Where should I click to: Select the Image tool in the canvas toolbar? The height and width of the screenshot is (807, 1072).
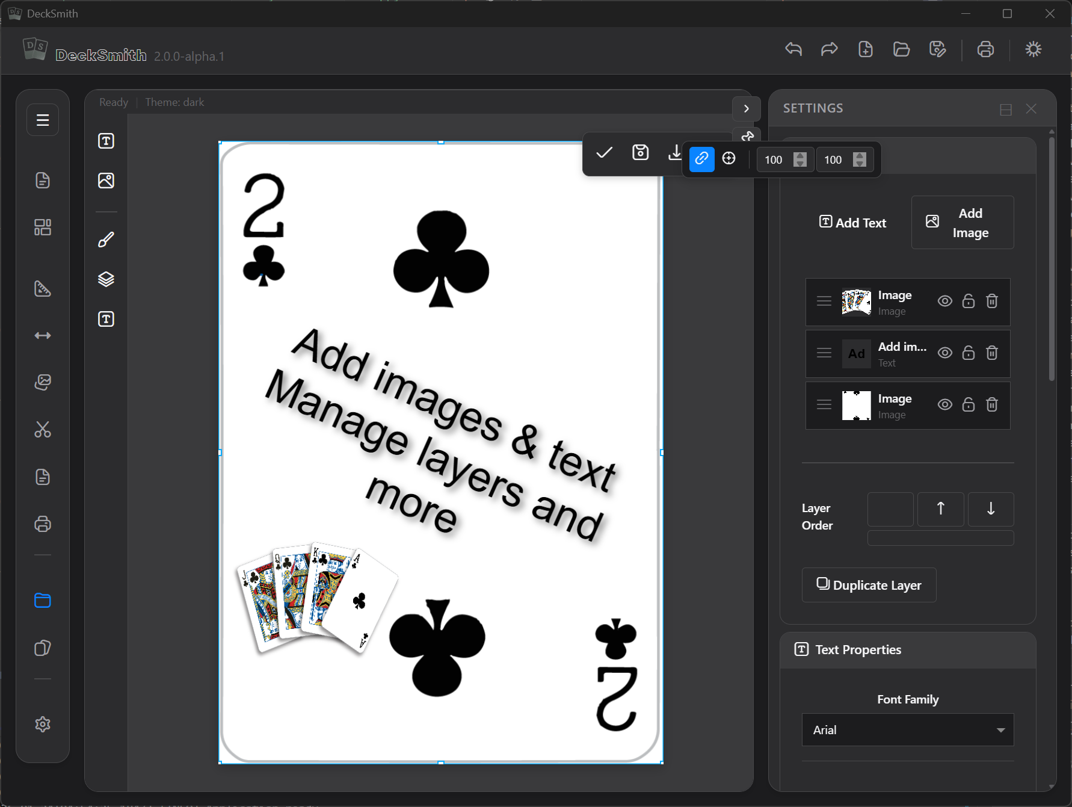pyautogui.click(x=105, y=180)
